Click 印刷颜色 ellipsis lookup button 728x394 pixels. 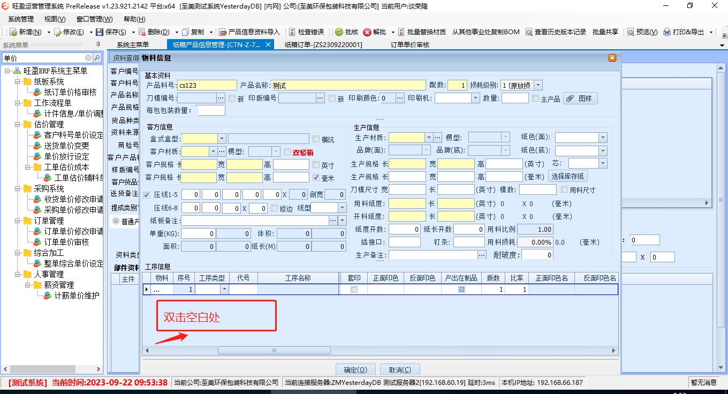[x=400, y=98]
